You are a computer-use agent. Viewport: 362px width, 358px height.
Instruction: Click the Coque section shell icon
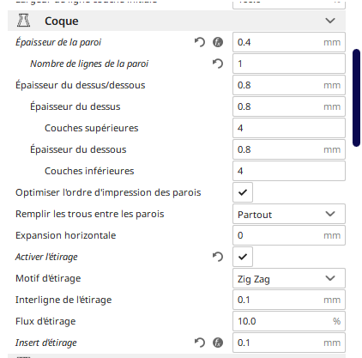[23, 21]
